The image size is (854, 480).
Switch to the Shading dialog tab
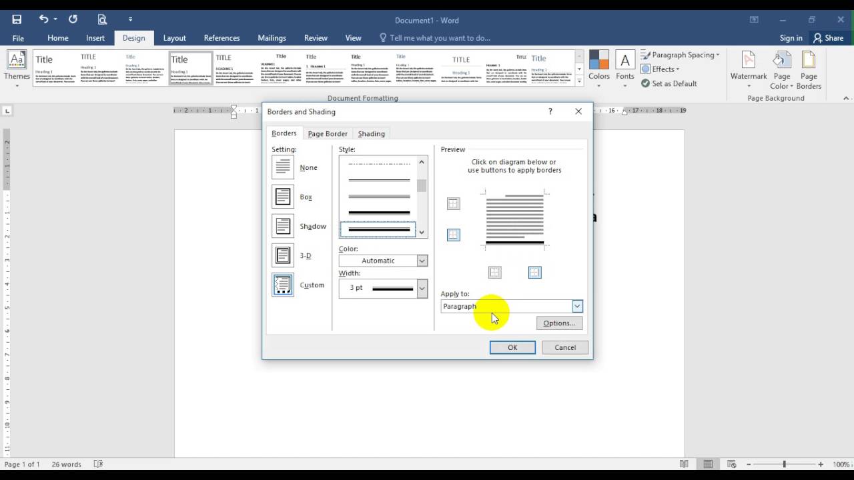(x=372, y=133)
